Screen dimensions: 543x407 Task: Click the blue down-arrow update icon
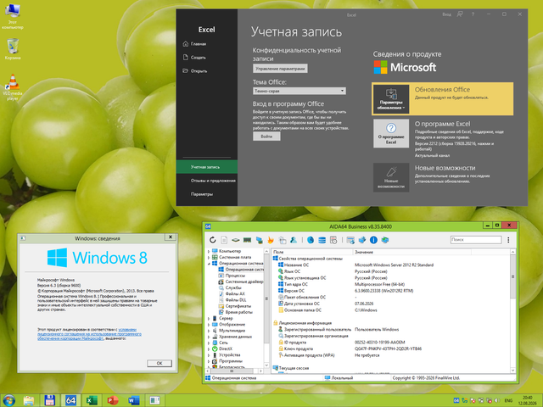[362, 240]
